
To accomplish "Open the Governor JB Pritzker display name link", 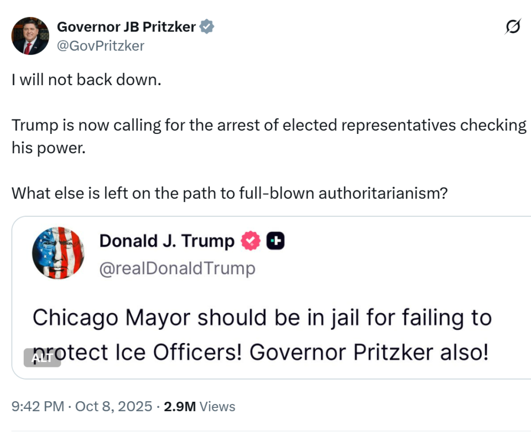I will (x=126, y=27).
